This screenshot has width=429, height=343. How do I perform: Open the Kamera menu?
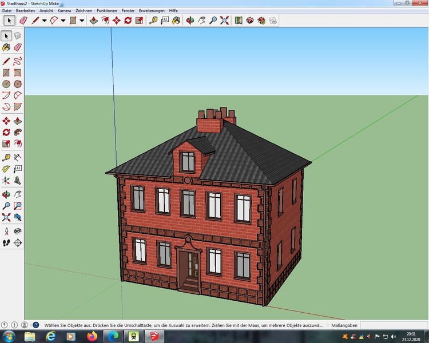click(64, 11)
